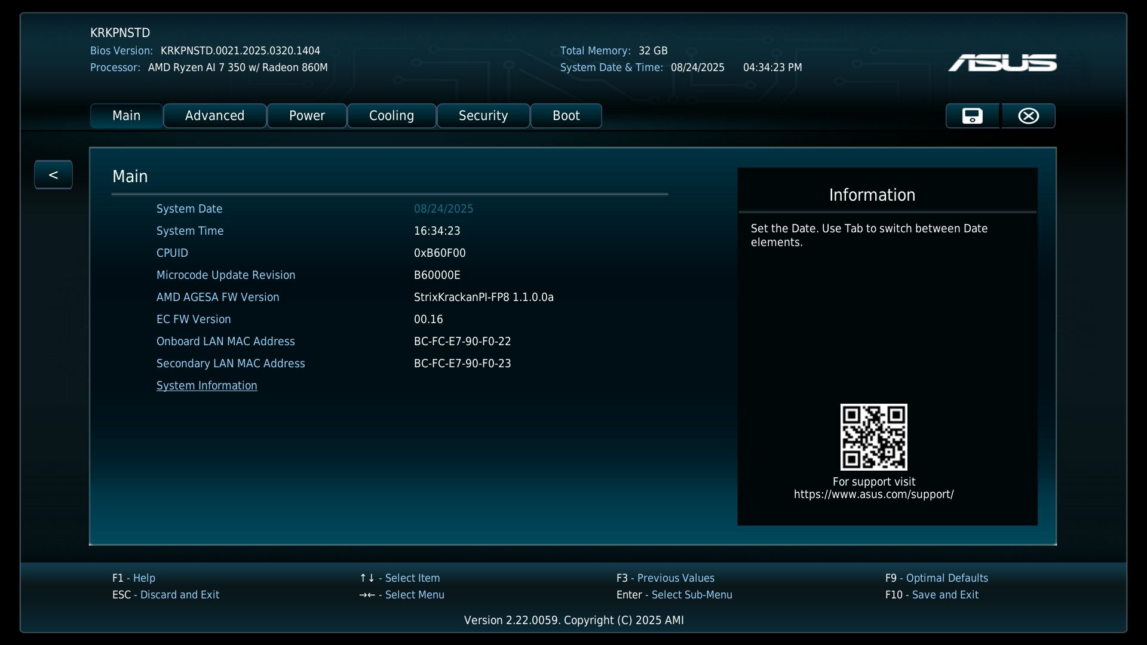Open the System Information submenu link
The image size is (1147, 645).
[207, 386]
